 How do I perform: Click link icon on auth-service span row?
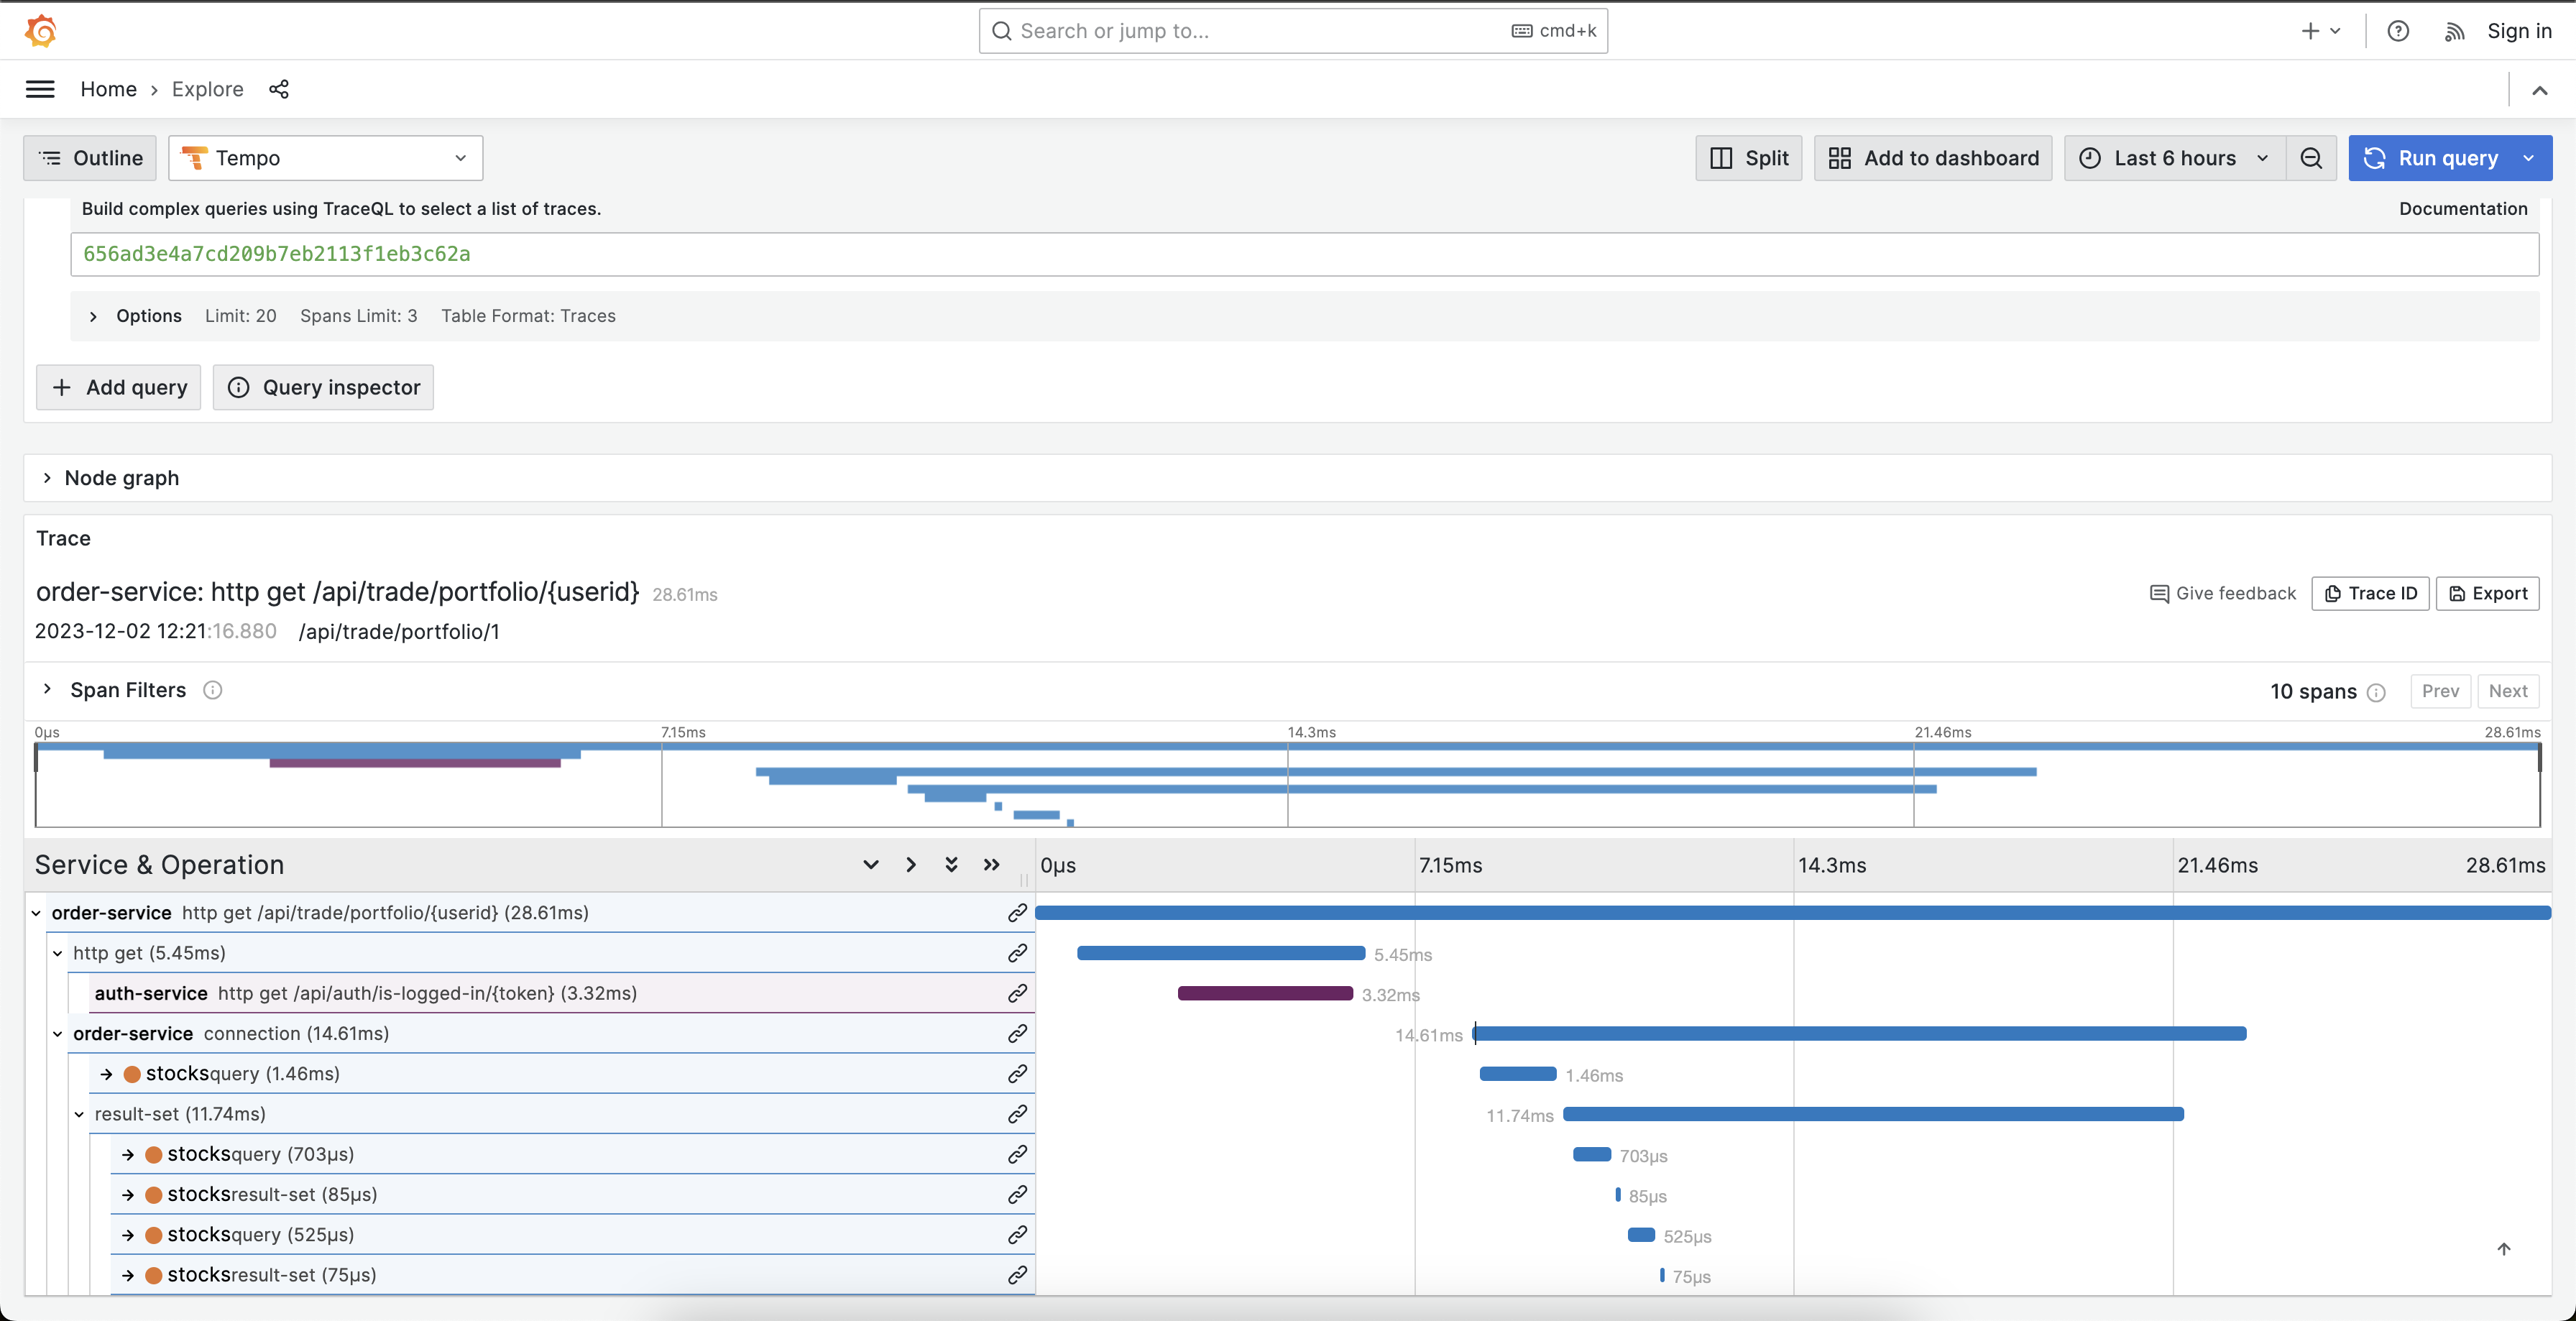[1017, 993]
